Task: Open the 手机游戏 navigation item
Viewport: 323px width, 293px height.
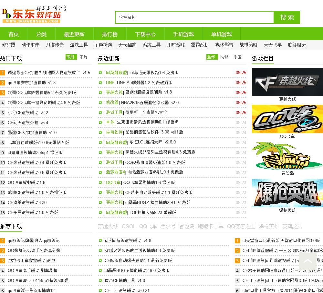Action: (183, 34)
